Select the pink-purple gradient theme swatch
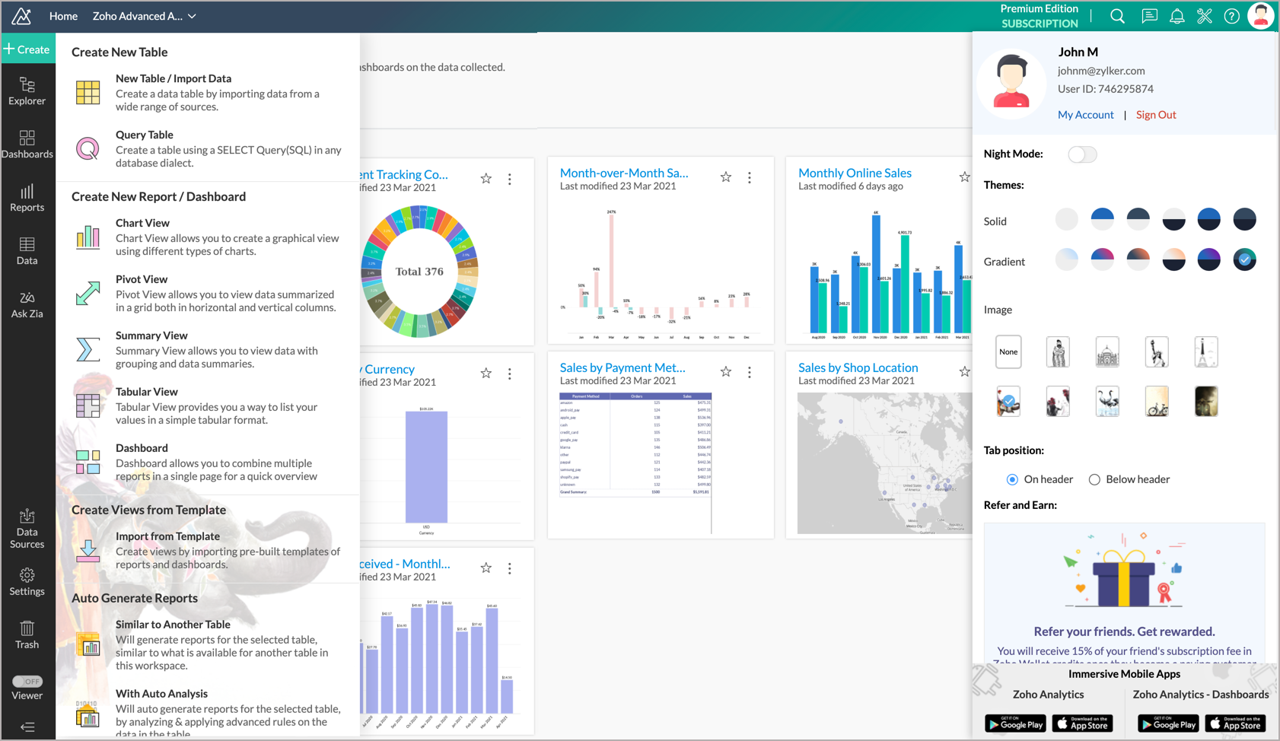The image size is (1280, 741). [x=1102, y=259]
